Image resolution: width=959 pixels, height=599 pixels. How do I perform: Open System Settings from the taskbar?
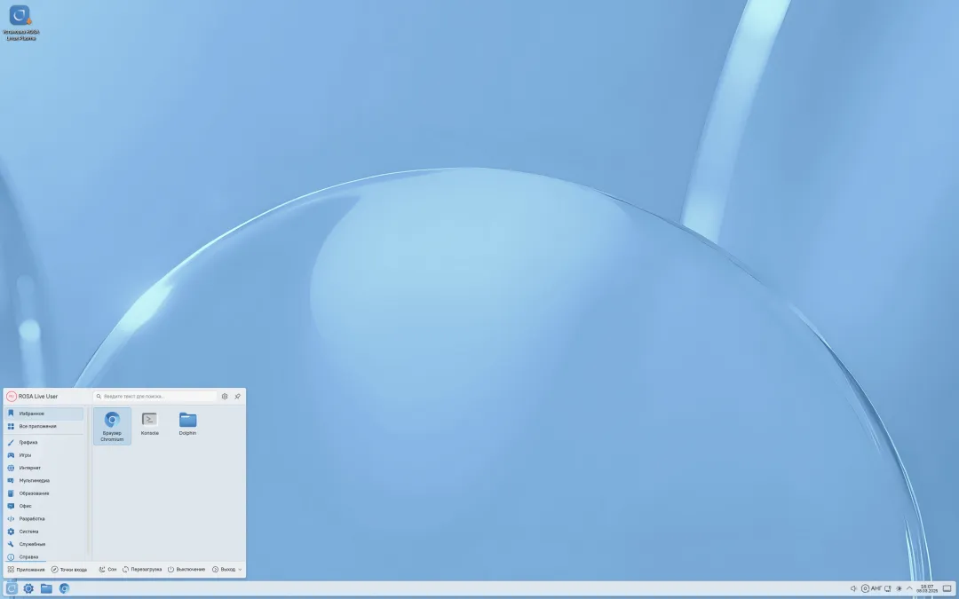[28, 588]
